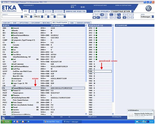Select model year 1996 T

coord(100,71)
